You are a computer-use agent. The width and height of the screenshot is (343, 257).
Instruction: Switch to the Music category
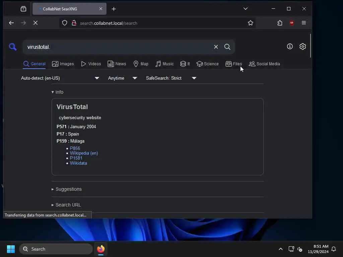(164, 64)
